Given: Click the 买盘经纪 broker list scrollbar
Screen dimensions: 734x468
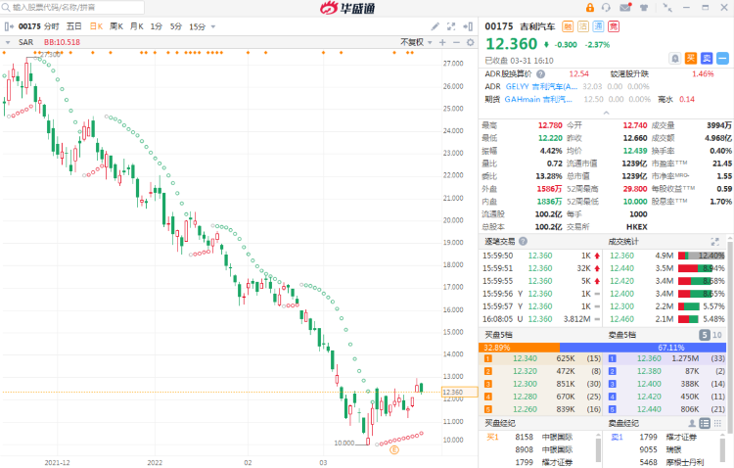Looking at the screenshot, I should tap(598, 448).
